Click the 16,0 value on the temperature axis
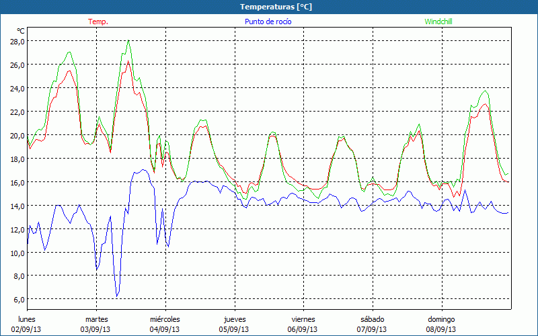Image resolution: width=538 pixels, height=336 pixels. (x=17, y=182)
